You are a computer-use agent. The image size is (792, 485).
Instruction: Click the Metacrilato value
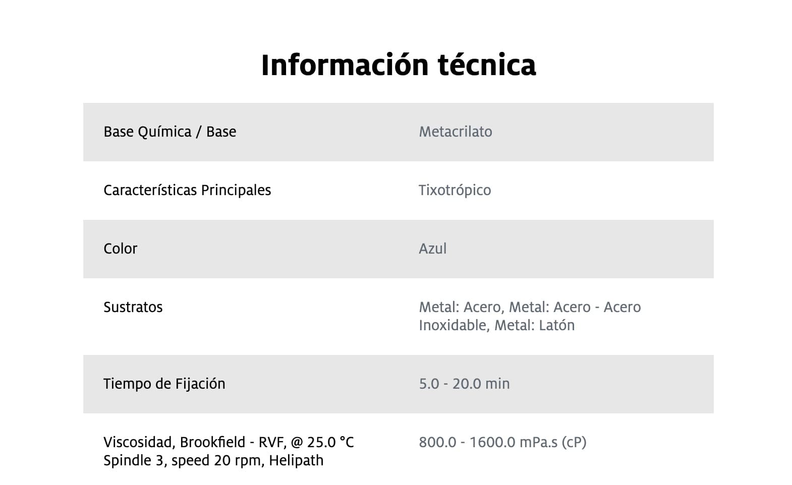pyautogui.click(x=456, y=132)
